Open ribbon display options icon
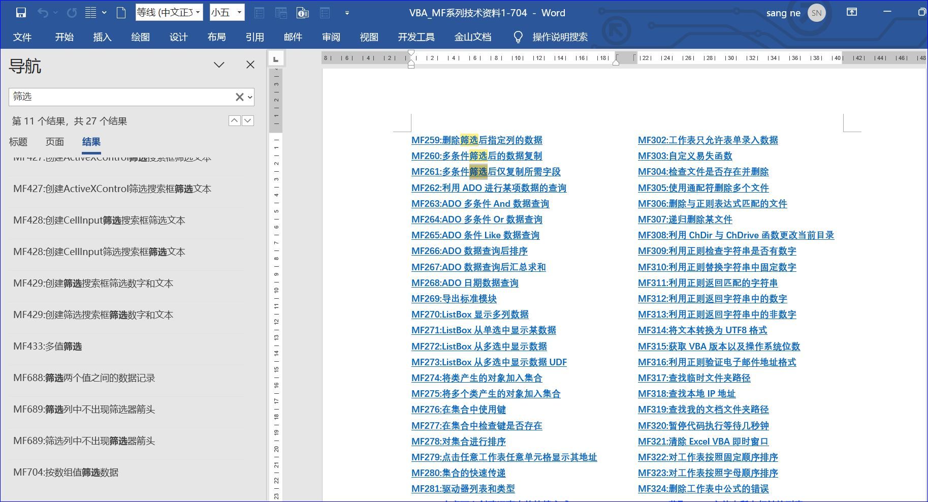Viewport: 928px width, 502px height. [852, 12]
